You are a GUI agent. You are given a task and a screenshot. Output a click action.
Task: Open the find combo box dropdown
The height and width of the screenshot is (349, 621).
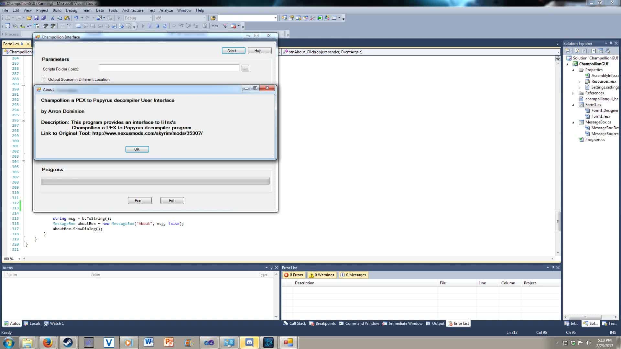point(276,18)
